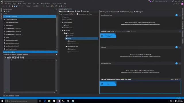The width and height of the screenshot is (184, 103).
Task: Switch to the Output tab
Action: point(17,95)
